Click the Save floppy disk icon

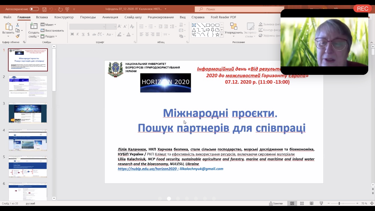click(x=44, y=9)
